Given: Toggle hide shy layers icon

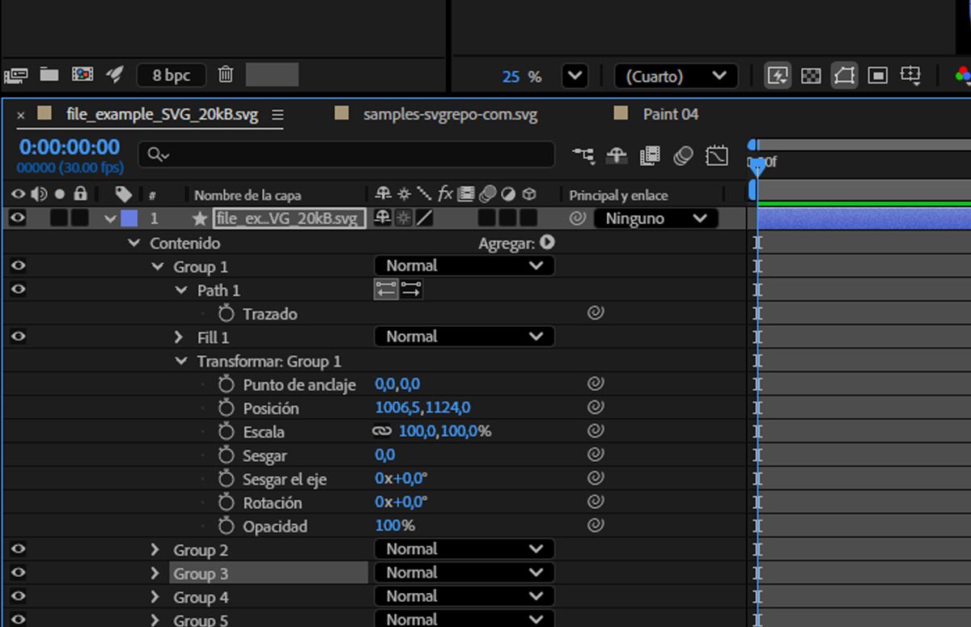Looking at the screenshot, I should [x=617, y=155].
